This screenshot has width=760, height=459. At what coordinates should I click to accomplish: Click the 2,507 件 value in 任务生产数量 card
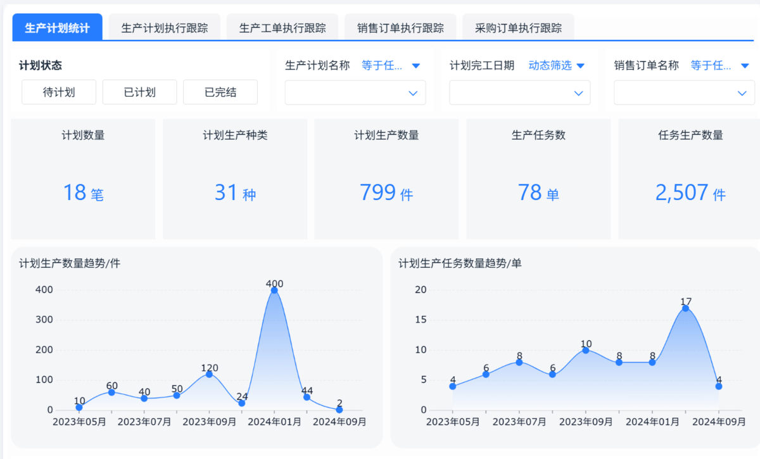click(690, 192)
